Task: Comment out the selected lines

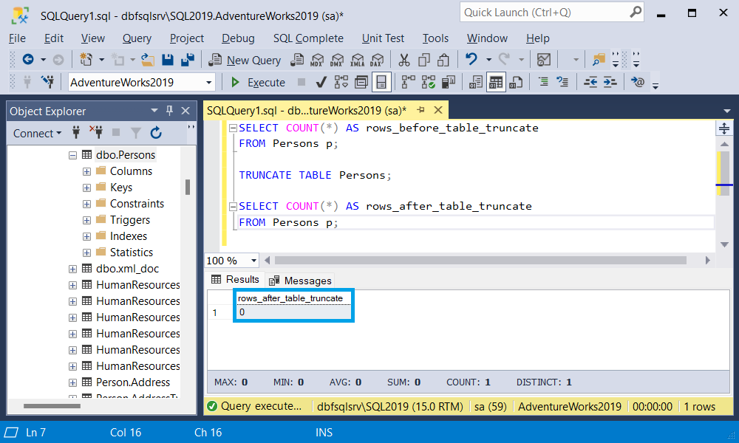Action: point(544,82)
